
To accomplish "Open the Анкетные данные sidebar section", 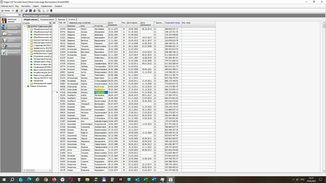I will pos(11,21).
